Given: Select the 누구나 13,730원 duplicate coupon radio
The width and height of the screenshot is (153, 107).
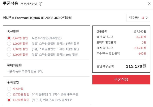Looking at the screenshot, I should [9, 100].
